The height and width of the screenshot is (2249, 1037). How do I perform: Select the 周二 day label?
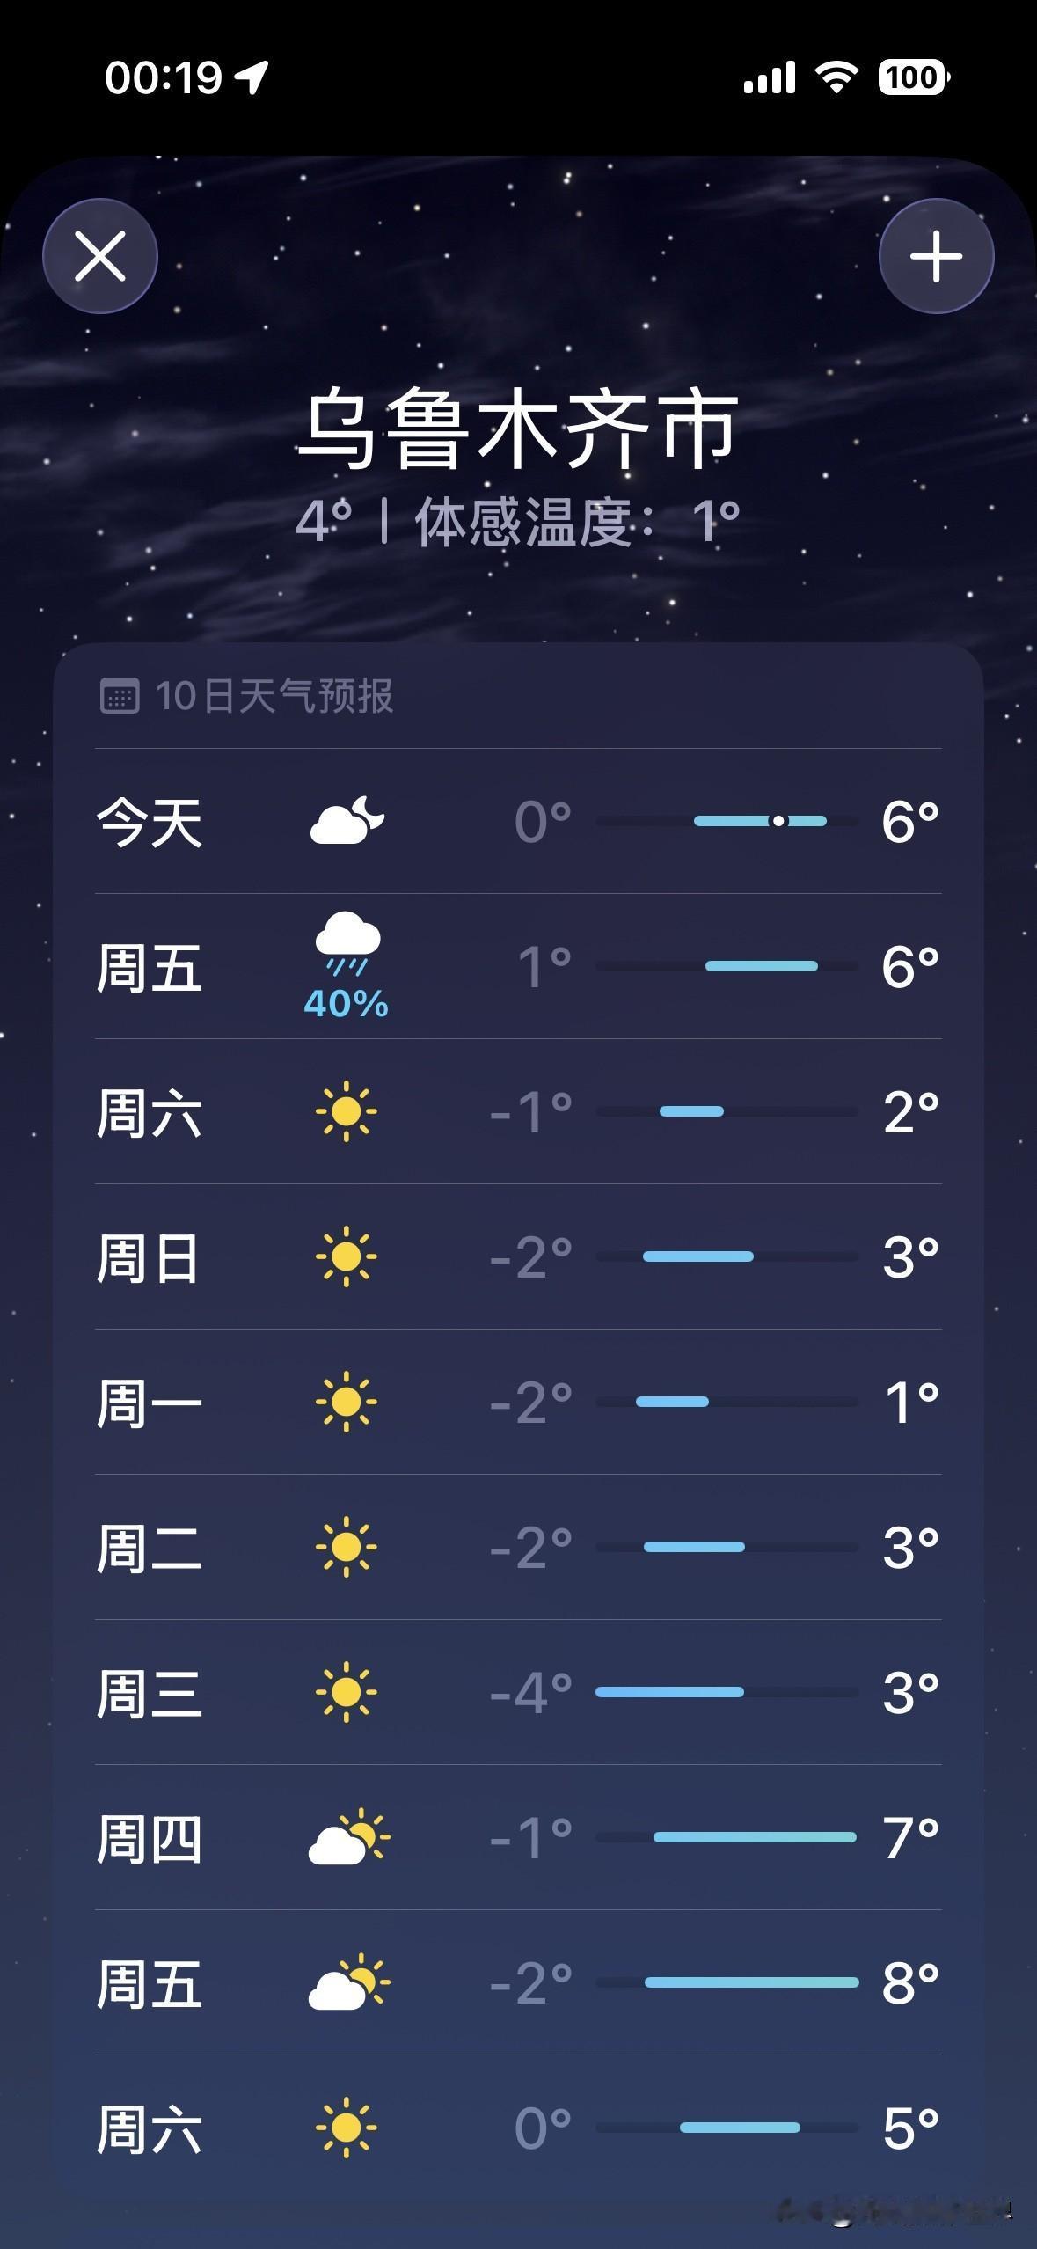(x=150, y=1548)
